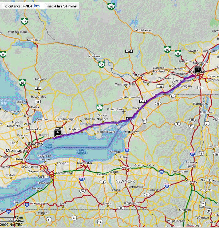Click the Ottawa city label
Image resolution: width=219 pixels, height=228 pixels.
click(x=138, y=75)
